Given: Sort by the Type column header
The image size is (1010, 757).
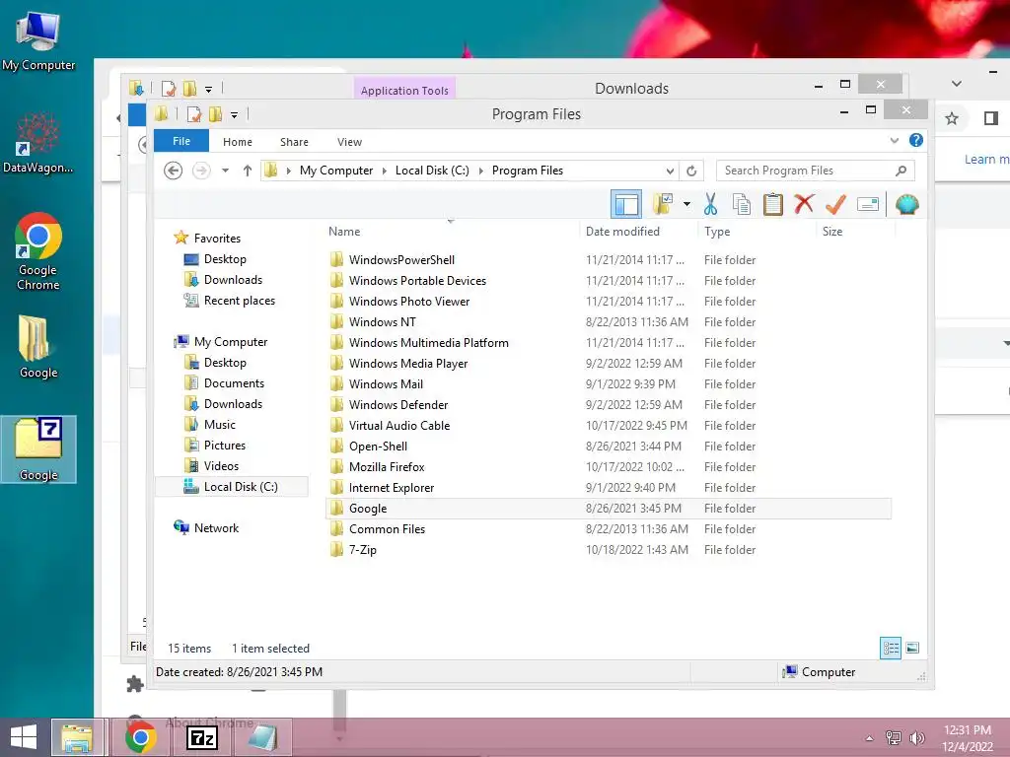Looking at the screenshot, I should (x=757, y=231).
